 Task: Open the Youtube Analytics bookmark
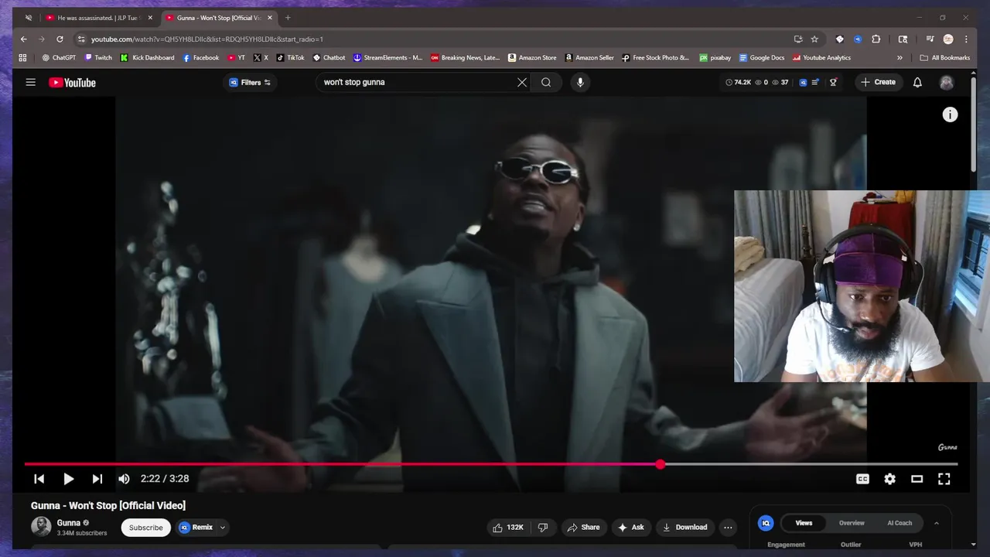821,57
